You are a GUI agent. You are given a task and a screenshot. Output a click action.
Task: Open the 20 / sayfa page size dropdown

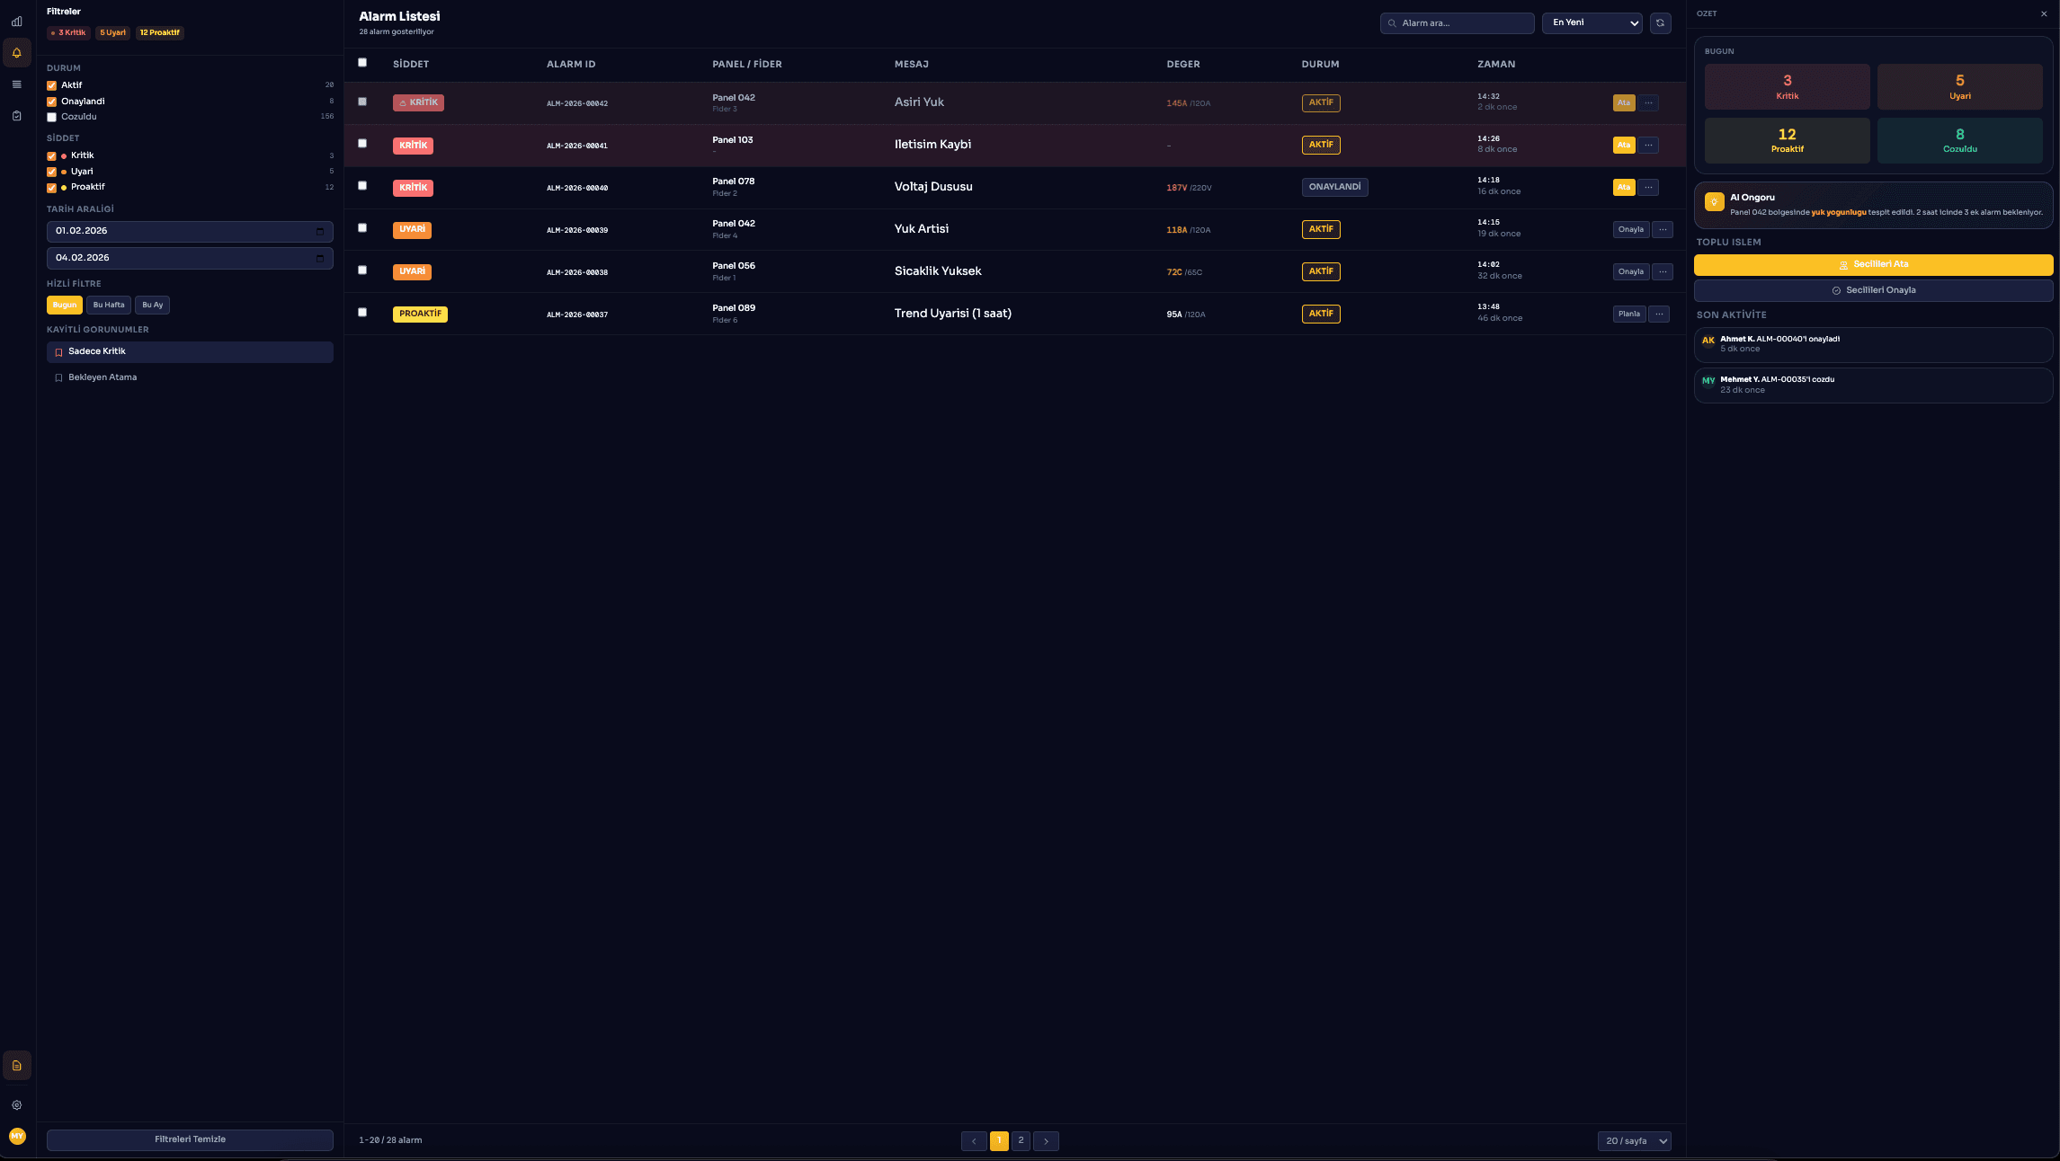(1634, 1140)
